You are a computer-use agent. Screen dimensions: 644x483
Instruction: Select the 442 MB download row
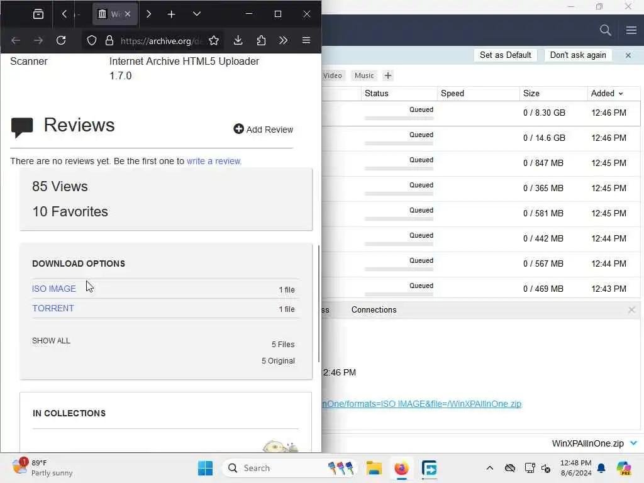click(480, 239)
